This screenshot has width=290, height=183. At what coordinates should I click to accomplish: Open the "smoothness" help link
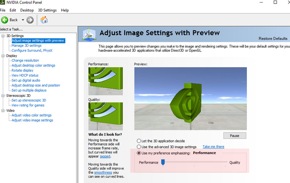pos(103,173)
